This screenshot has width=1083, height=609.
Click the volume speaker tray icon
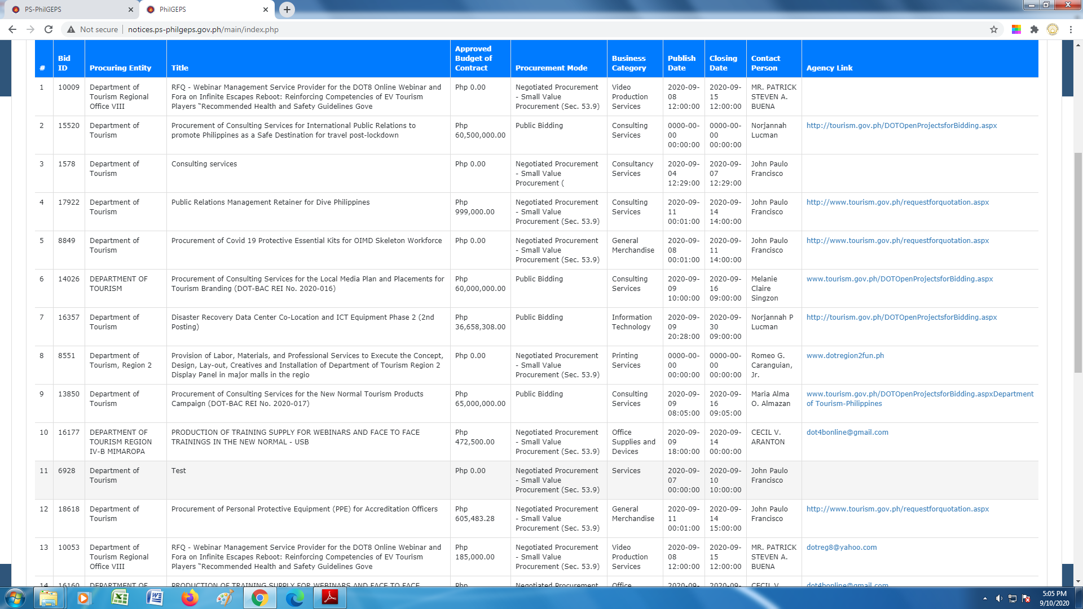point(999,598)
